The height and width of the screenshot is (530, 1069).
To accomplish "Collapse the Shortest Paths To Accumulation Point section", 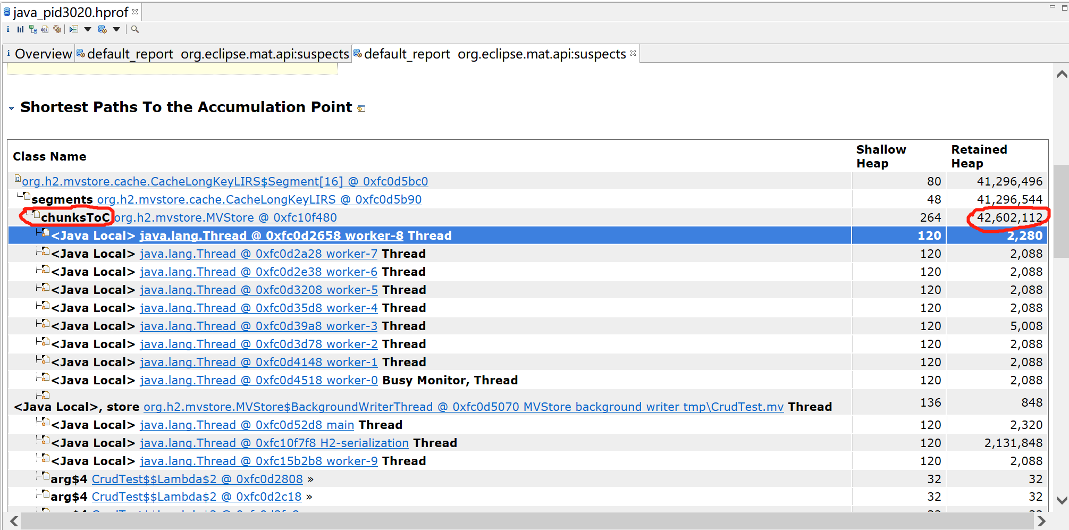I will 12,107.
